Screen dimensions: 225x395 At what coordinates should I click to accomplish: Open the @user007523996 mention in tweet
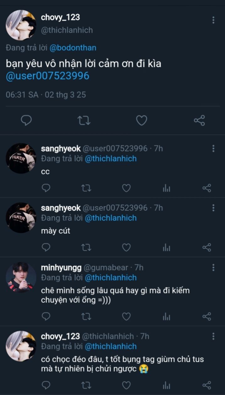point(47,76)
